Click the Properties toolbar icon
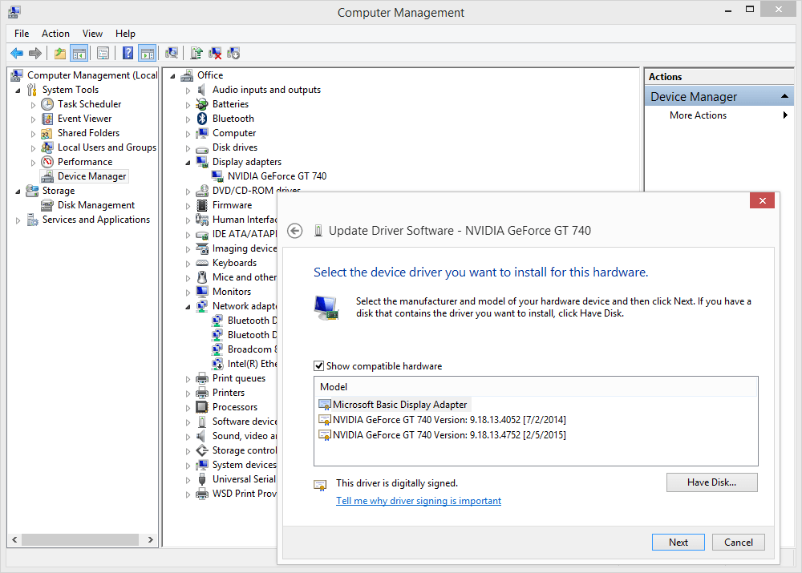Screen dimensions: 802x573 coord(103,53)
